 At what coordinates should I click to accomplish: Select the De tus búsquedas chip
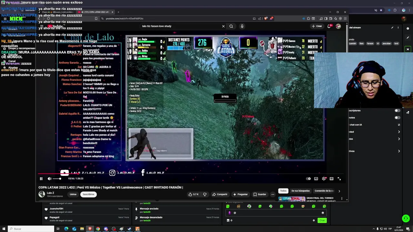pyautogui.click(x=300, y=191)
